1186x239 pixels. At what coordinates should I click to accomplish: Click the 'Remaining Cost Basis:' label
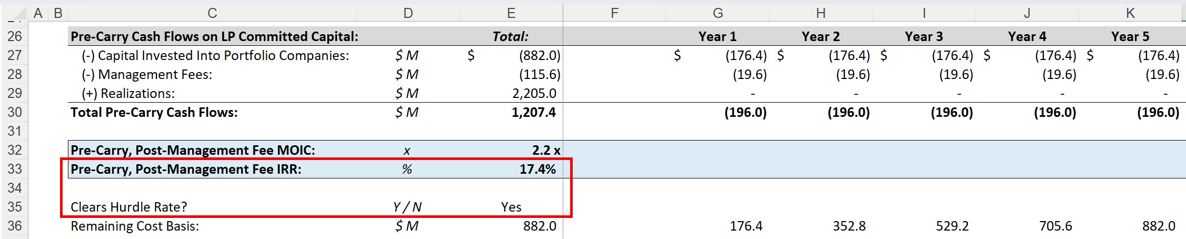[x=135, y=226]
